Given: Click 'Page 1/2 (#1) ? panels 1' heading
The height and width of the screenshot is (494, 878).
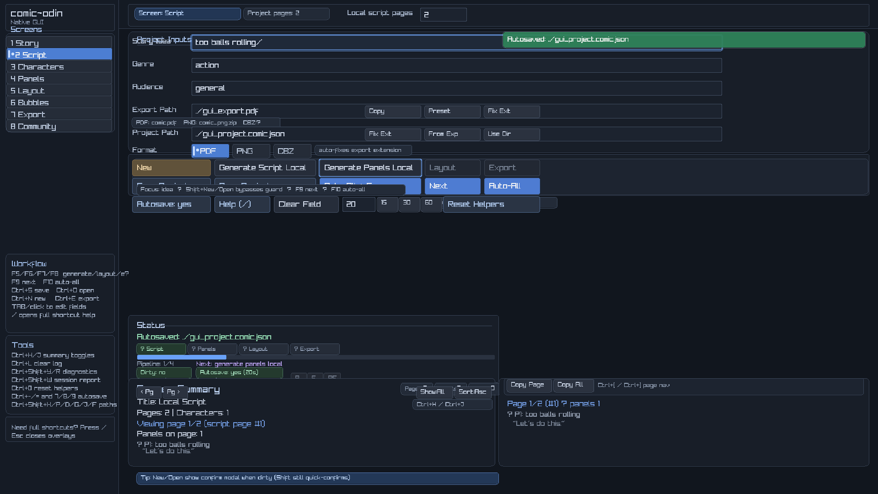Looking at the screenshot, I should click(553, 404).
